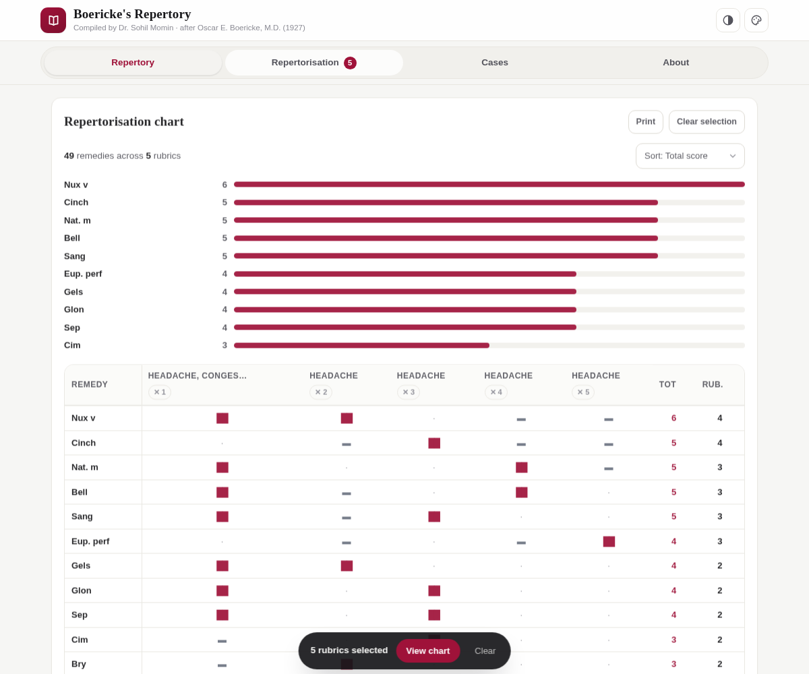
Task: Click the Print button
Action: point(646,122)
